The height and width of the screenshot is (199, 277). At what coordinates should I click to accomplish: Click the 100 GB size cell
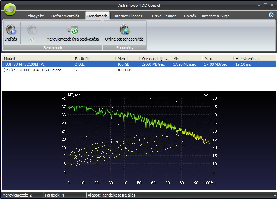(x=123, y=64)
